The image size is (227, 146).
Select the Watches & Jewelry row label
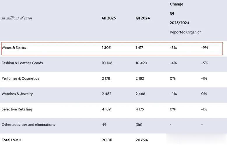pos(17,94)
